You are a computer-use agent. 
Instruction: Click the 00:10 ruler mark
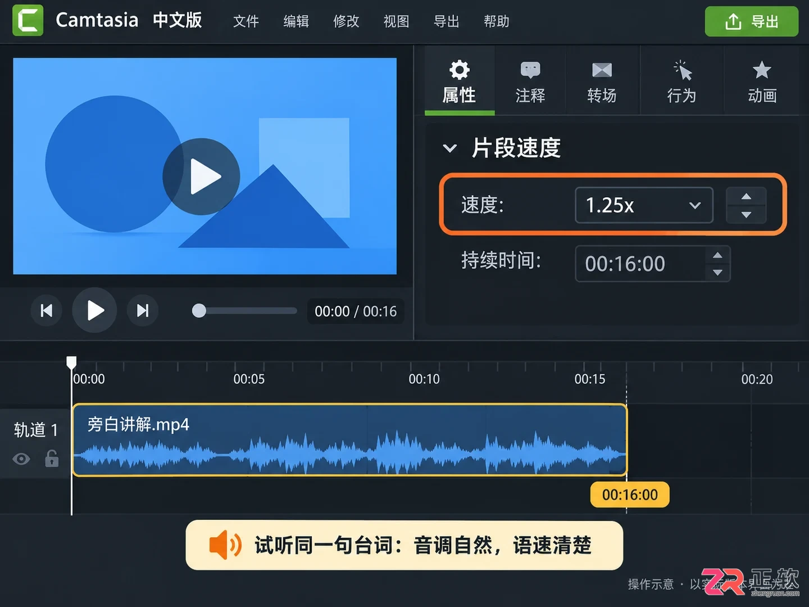point(424,379)
